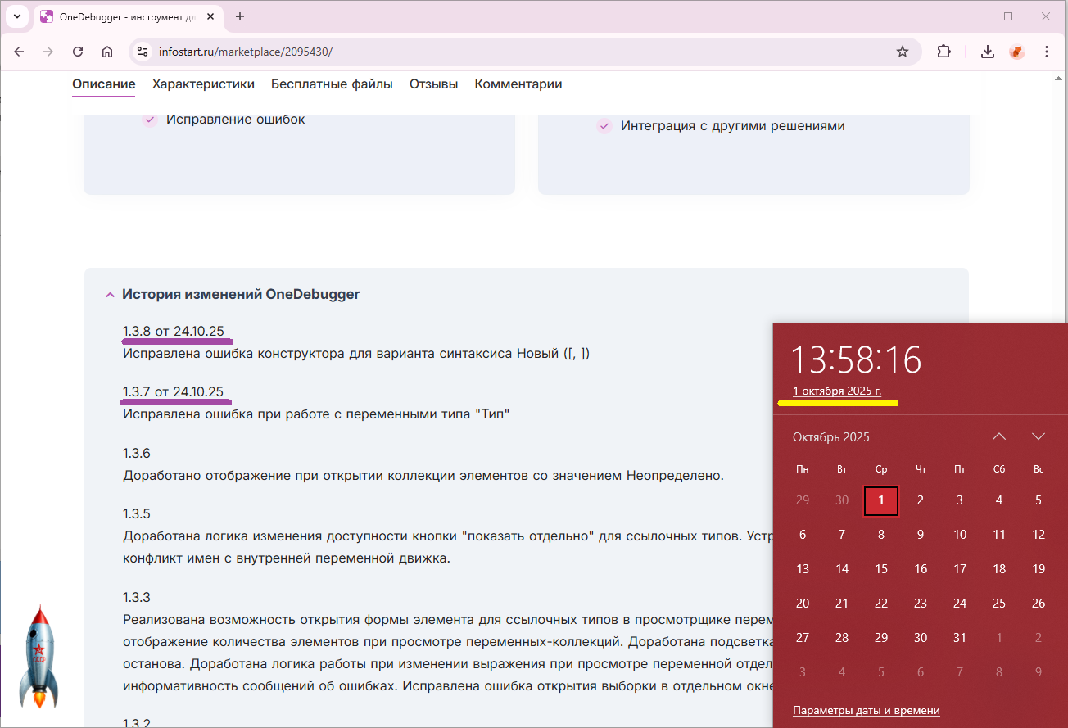1068x728 pixels.
Task: Pick October 20 in the calendar
Action: coord(803,604)
